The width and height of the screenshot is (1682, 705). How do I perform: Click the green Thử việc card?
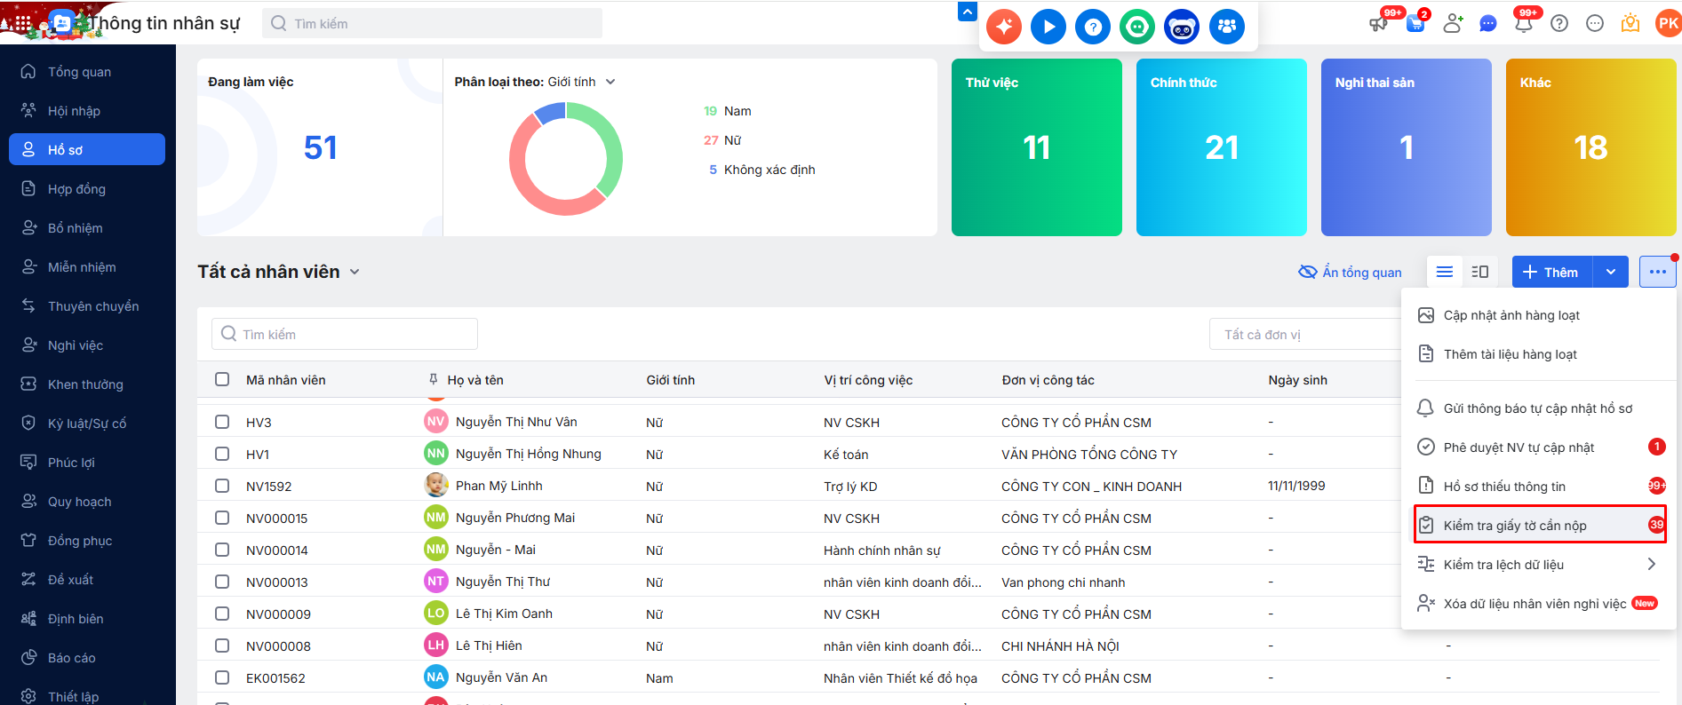(x=1036, y=147)
